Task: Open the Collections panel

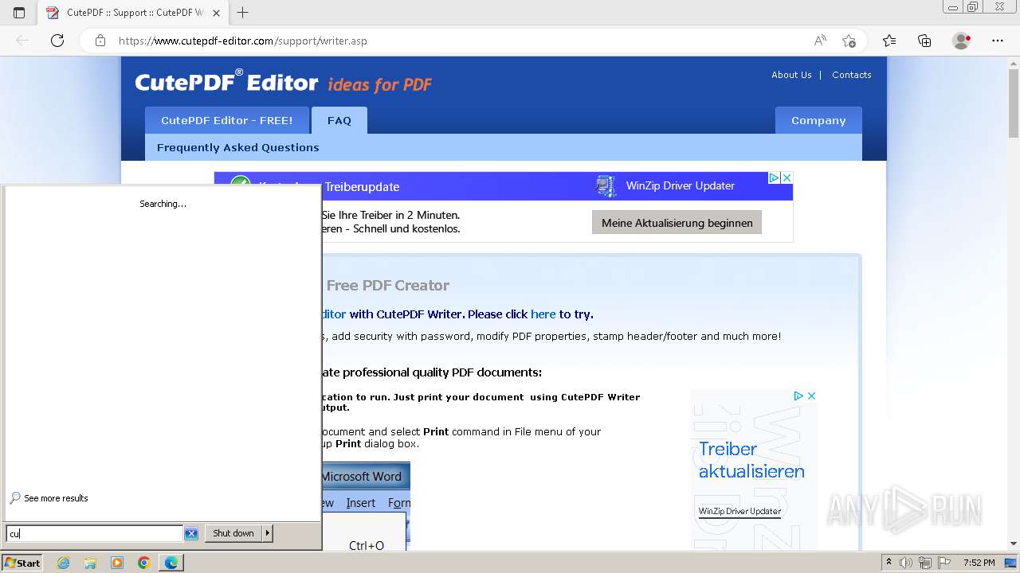Action: (x=924, y=41)
